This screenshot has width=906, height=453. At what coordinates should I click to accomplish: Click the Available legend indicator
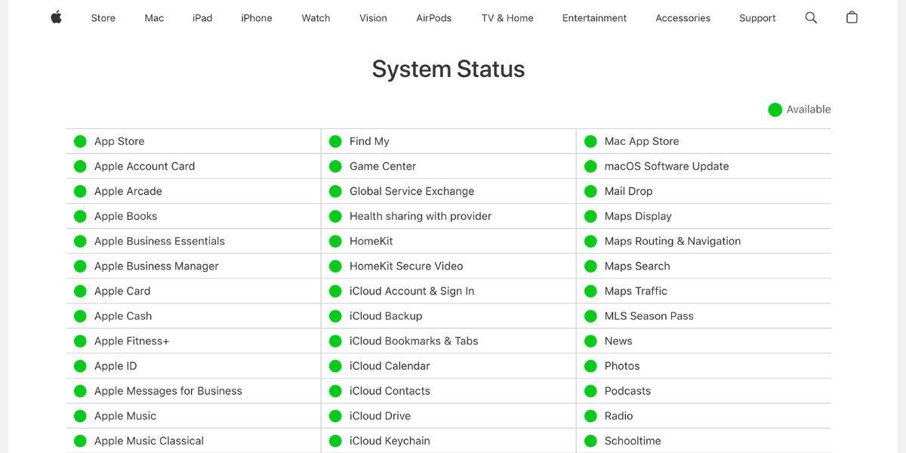(x=775, y=109)
